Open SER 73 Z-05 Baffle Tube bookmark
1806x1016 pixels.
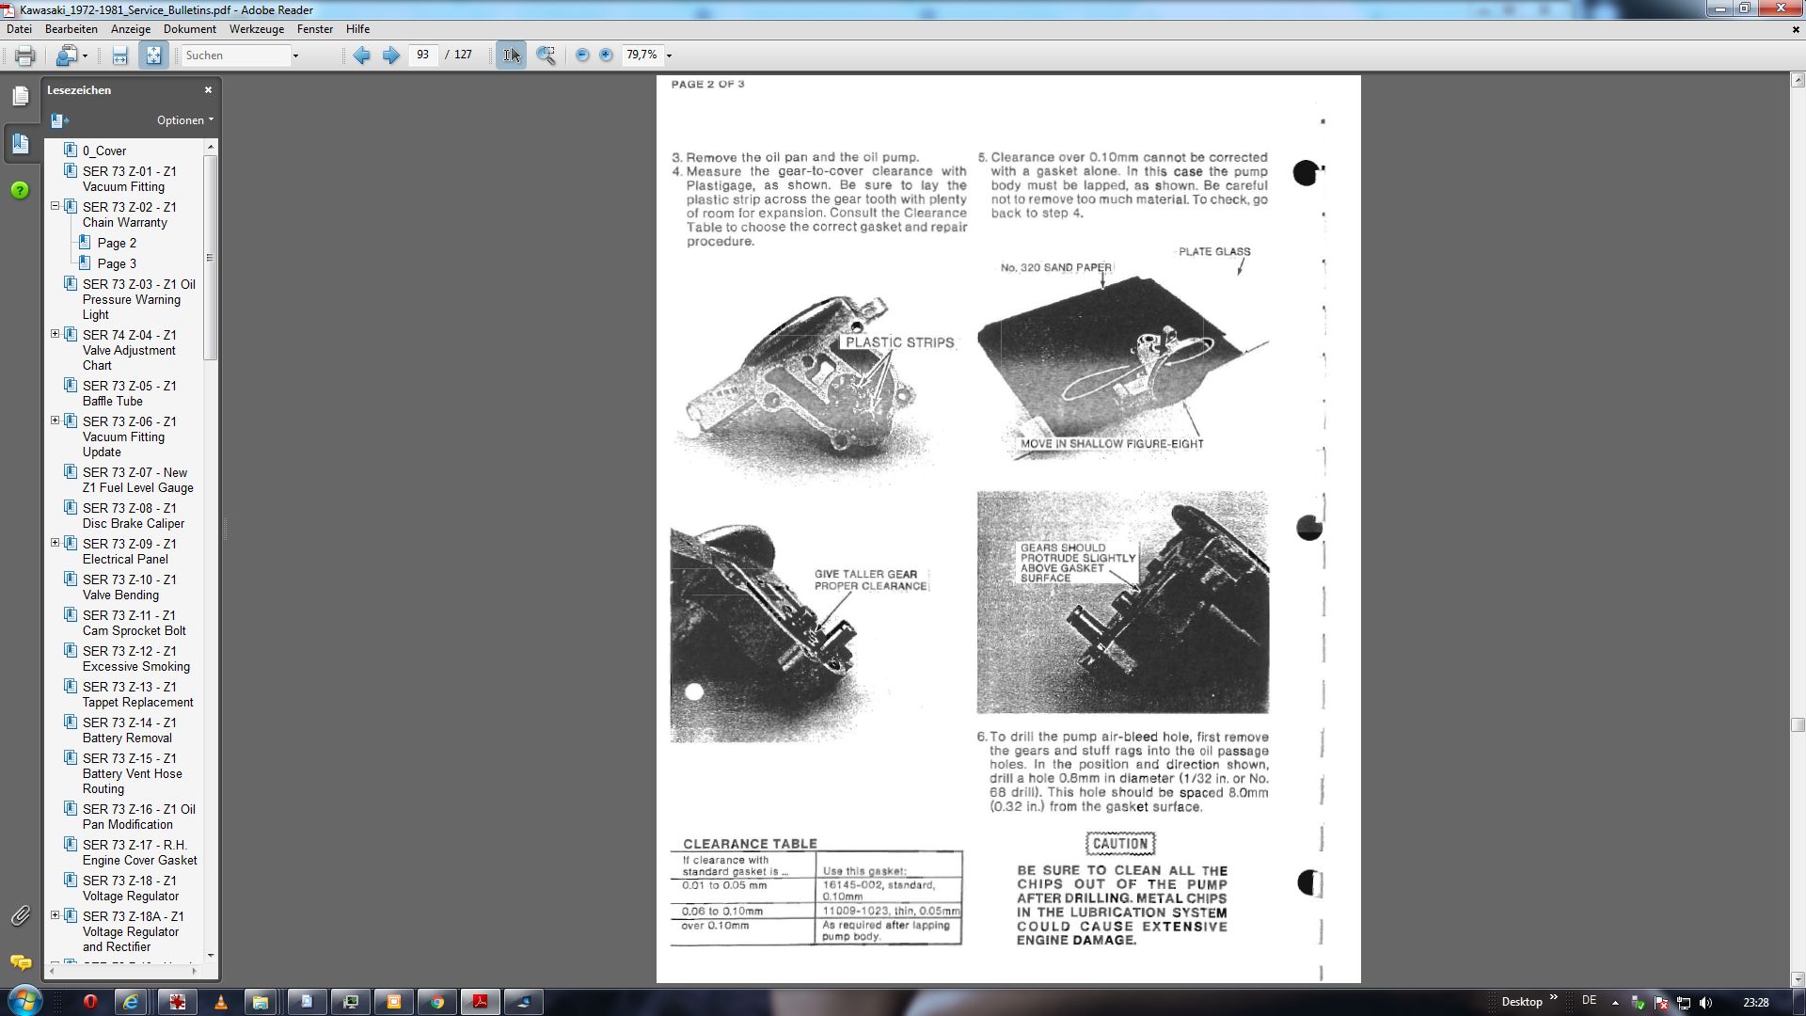[129, 393]
